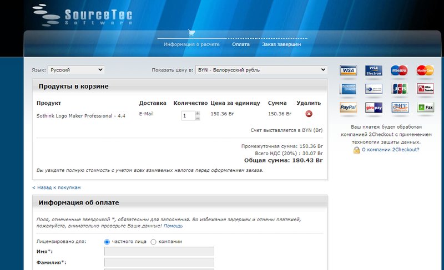Screen dimensions: 444x270
Task: Click the 'E-Mail' delivery value
Action: click(x=146, y=114)
